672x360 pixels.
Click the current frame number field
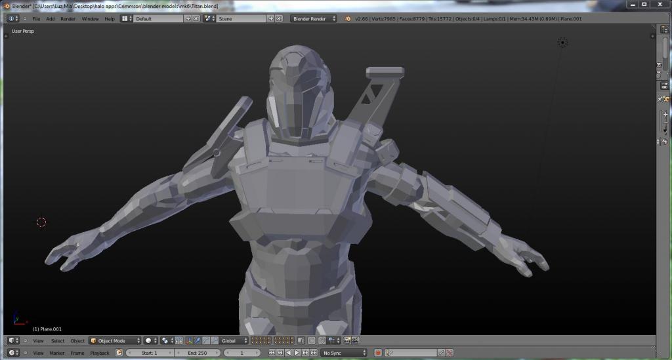click(242, 353)
